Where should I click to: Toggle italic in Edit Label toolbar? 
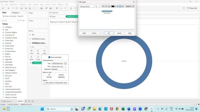coord(106,6)
